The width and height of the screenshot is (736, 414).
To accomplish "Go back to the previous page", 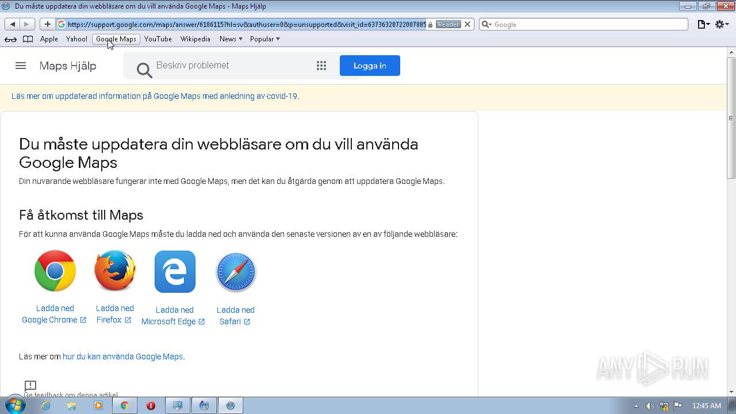I will pyautogui.click(x=13, y=24).
